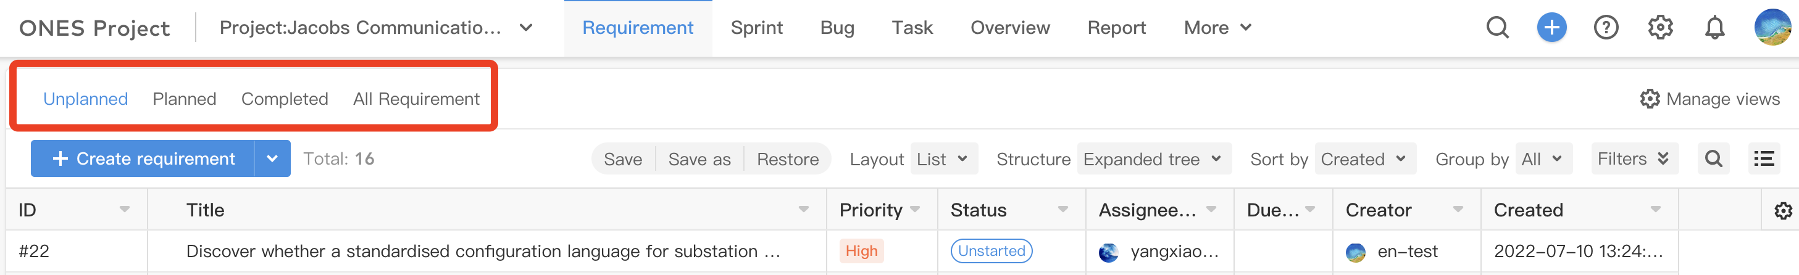
Task: Toggle the list display options icon
Action: point(1763,159)
